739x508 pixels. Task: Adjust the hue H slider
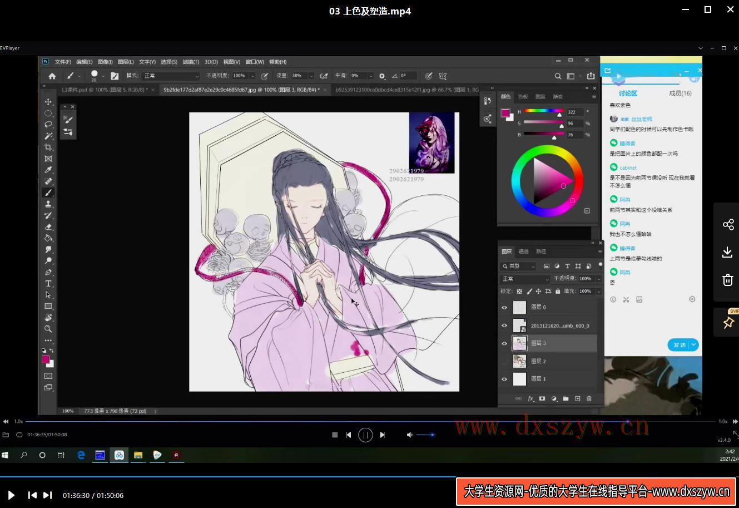coord(543,112)
